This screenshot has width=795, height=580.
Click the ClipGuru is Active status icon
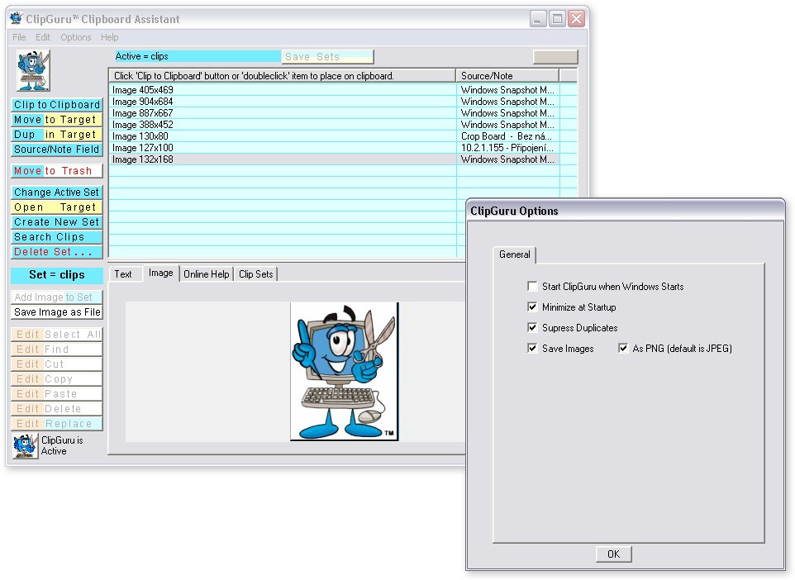pos(25,446)
